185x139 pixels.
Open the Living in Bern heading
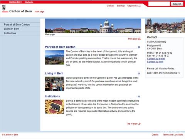click(54, 73)
